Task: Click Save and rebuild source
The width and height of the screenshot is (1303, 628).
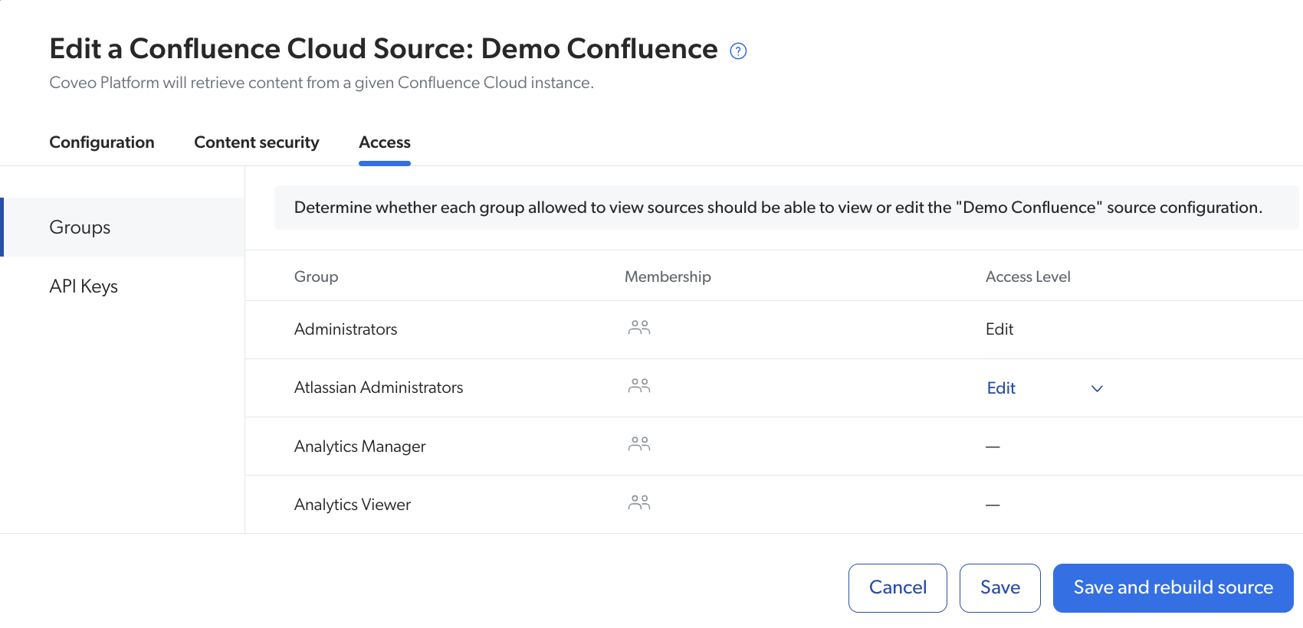Action: (1173, 588)
